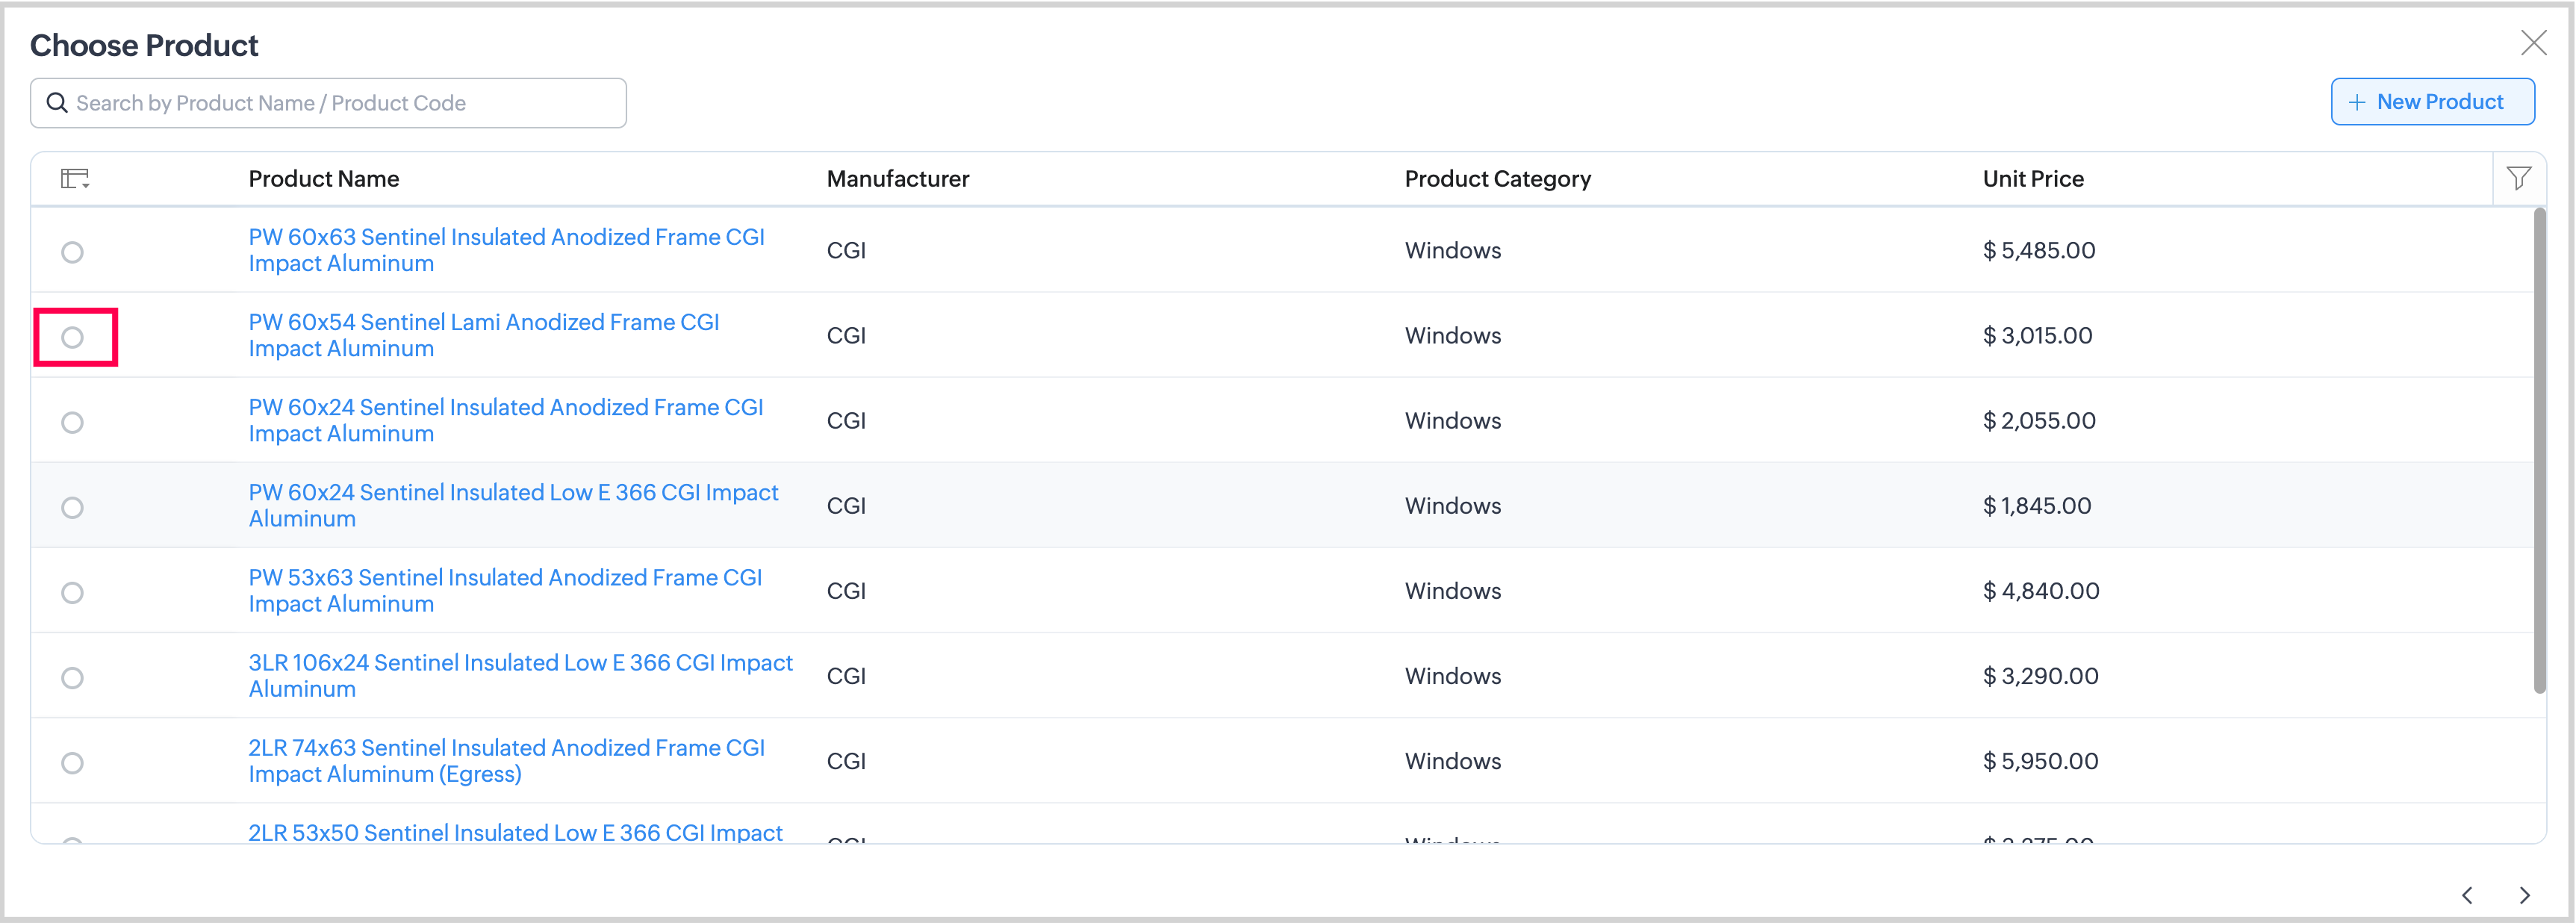This screenshot has width=2576, height=923.
Task: Select PW 53x63 Sentinel product radio button
Action: tap(72, 592)
